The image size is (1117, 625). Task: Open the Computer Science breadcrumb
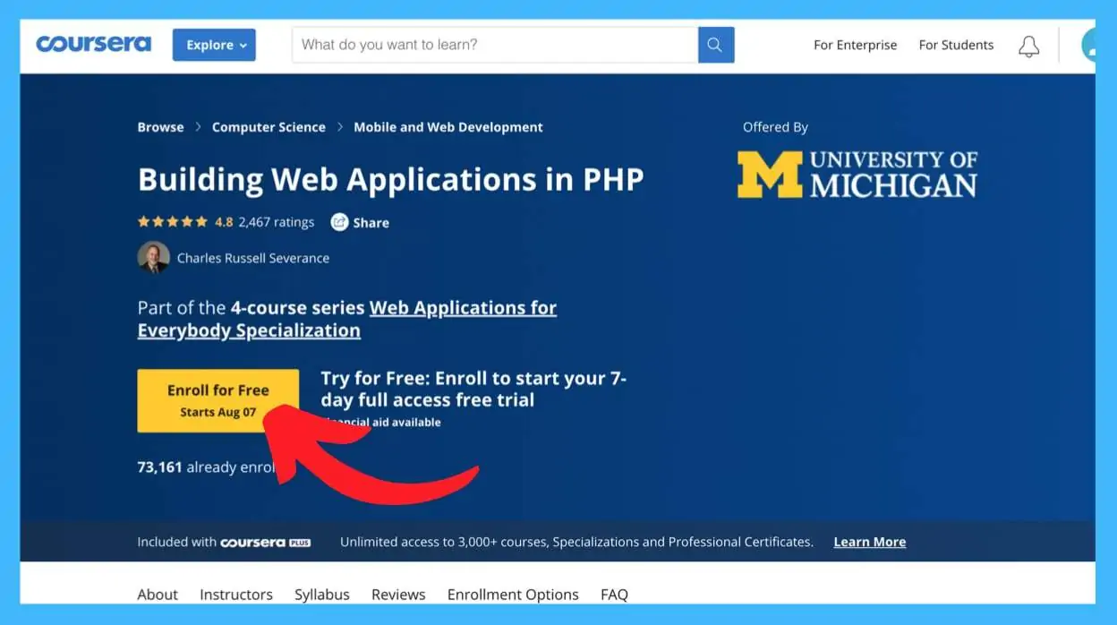(269, 127)
